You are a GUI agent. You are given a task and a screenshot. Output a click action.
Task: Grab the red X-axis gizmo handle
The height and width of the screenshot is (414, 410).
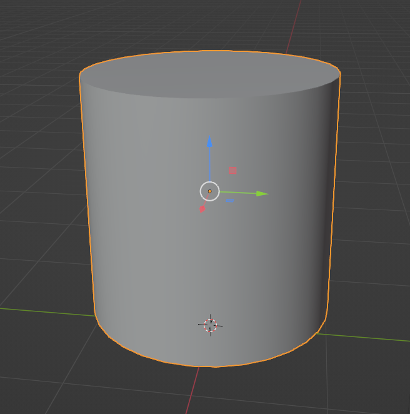click(202, 209)
